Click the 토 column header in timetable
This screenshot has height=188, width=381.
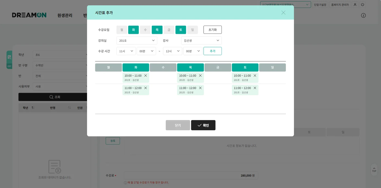click(x=245, y=68)
